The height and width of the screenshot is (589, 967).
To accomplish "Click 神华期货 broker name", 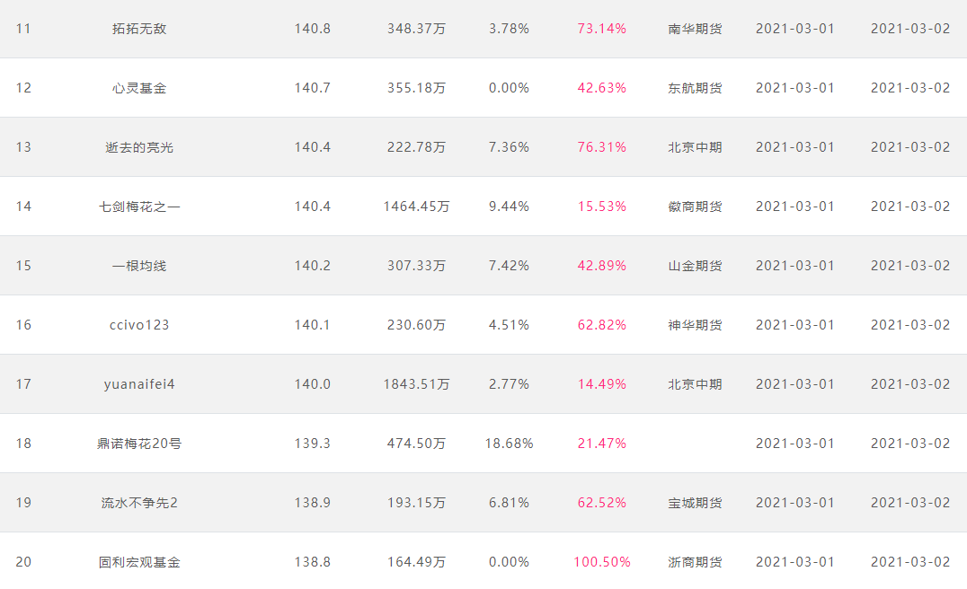I will click(695, 325).
